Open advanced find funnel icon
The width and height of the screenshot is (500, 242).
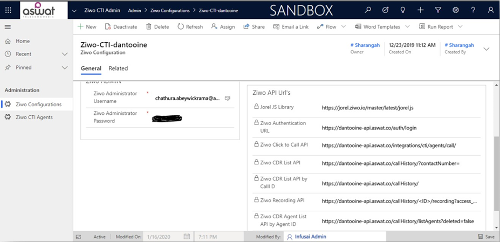pyautogui.click(x=438, y=10)
